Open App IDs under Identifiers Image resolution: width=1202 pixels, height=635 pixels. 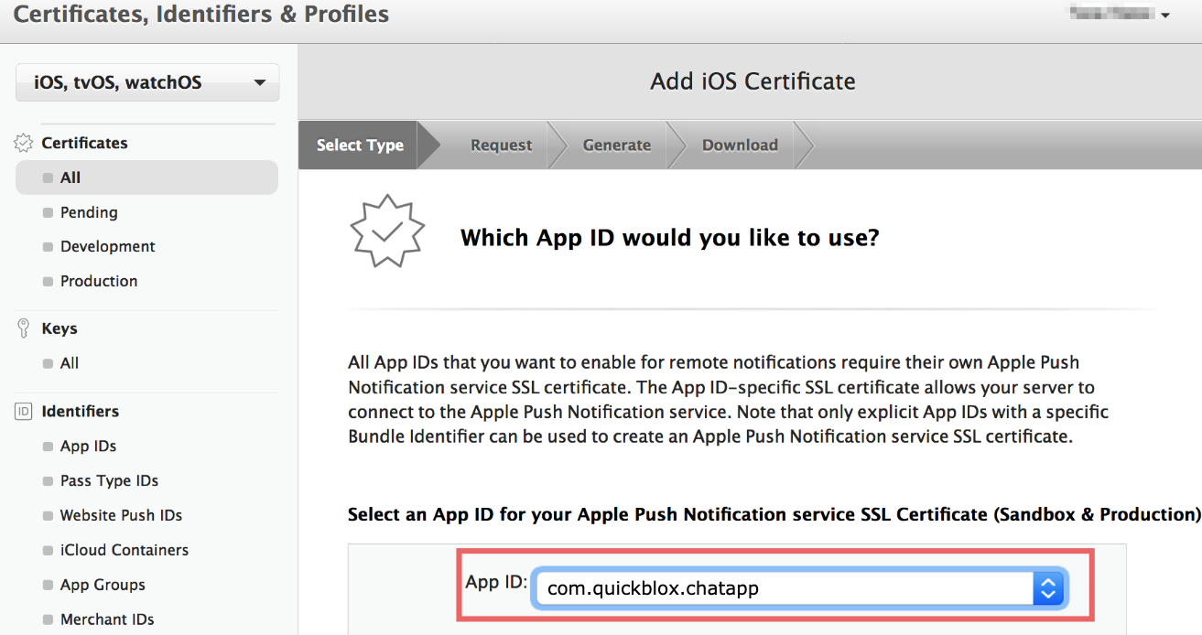click(x=87, y=446)
